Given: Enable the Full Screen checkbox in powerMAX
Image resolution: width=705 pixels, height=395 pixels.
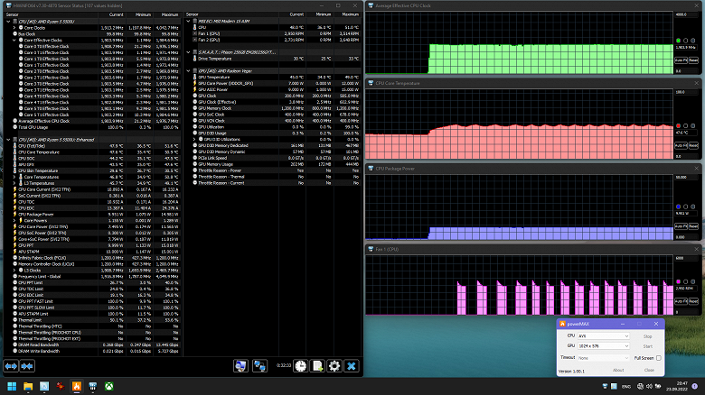Looking at the screenshot, I should [x=658, y=358].
